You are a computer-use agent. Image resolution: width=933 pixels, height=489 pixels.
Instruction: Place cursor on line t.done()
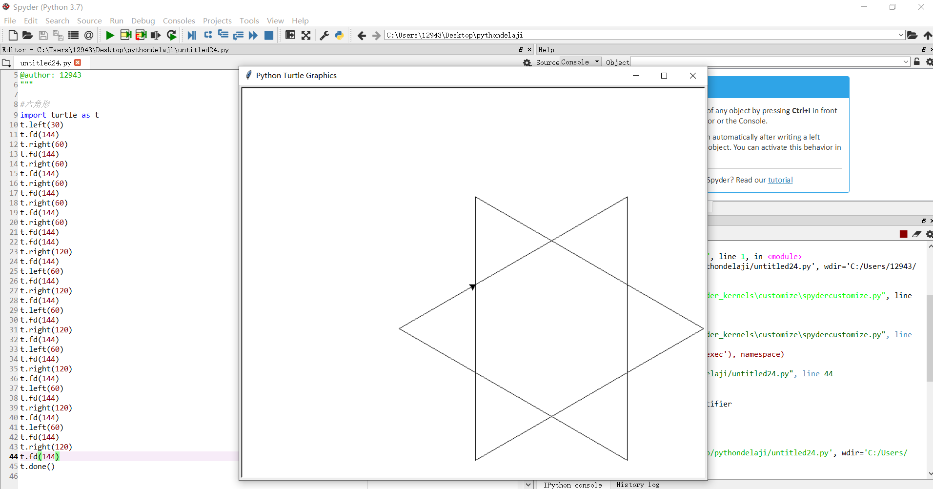[x=38, y=467]
